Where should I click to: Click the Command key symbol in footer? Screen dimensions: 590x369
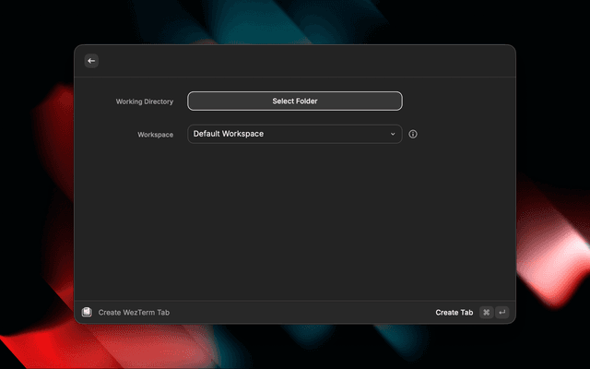pyautogui.click(x=486, y=313)
